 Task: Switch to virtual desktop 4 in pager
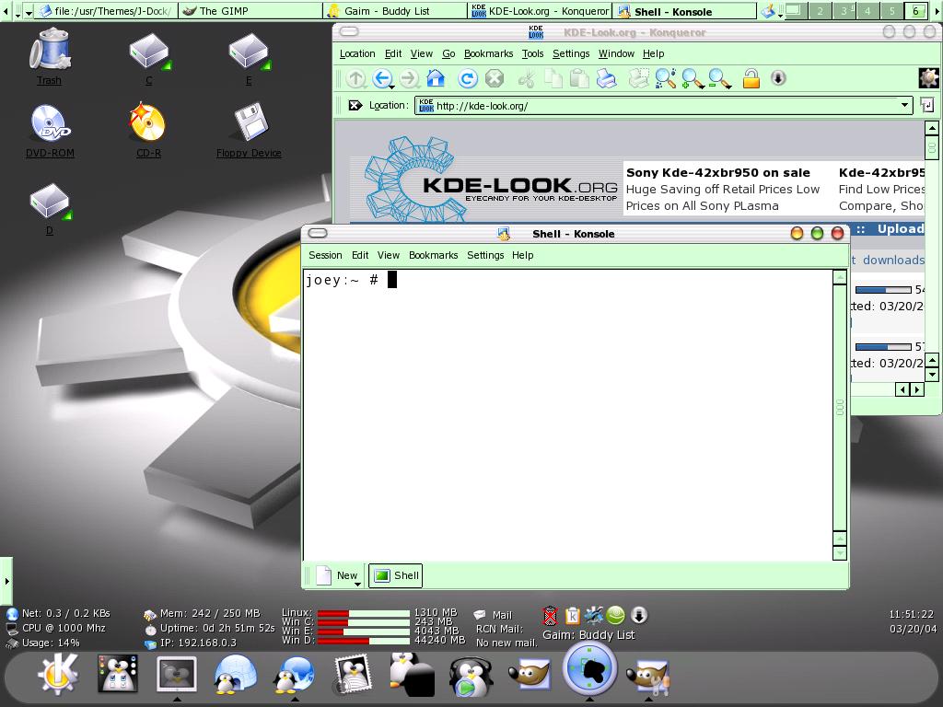[867, 11]
